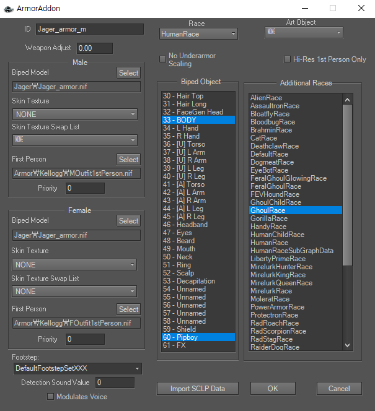Select LibertyPrimeRace in Additional Races

(296, 259)
